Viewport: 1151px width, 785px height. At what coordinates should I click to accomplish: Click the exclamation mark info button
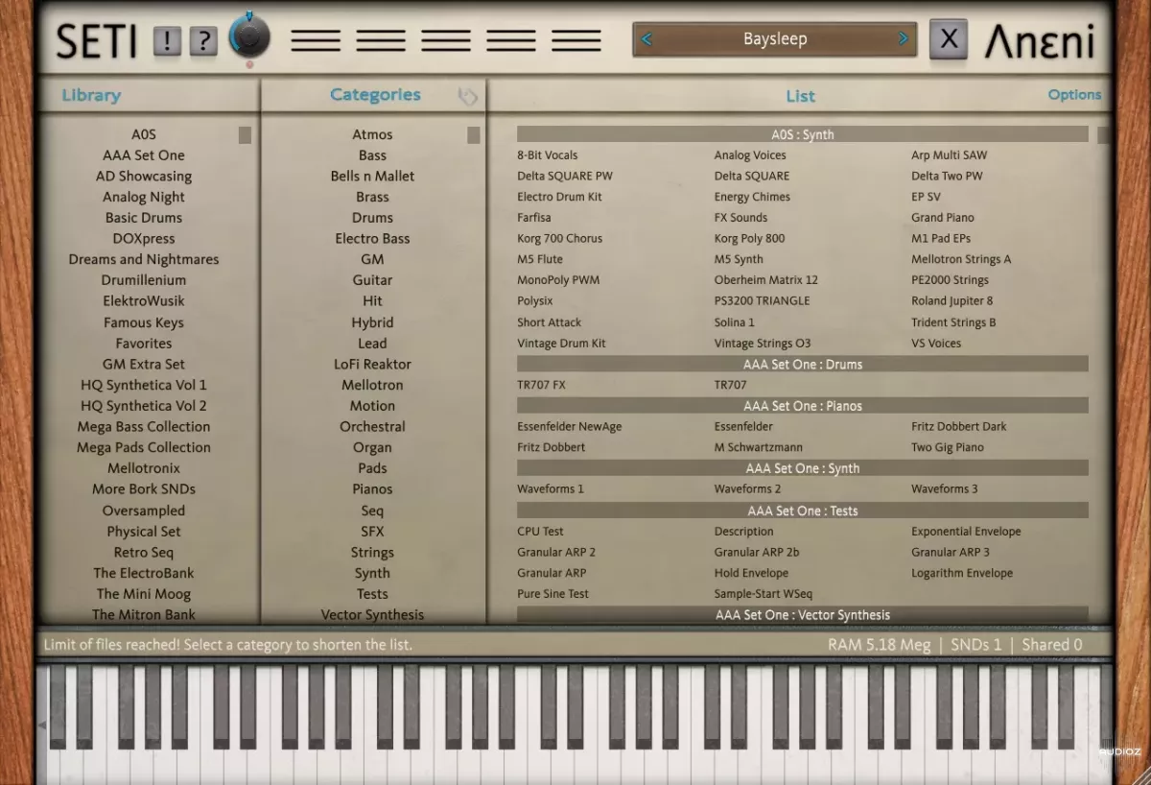coord(167,41)
